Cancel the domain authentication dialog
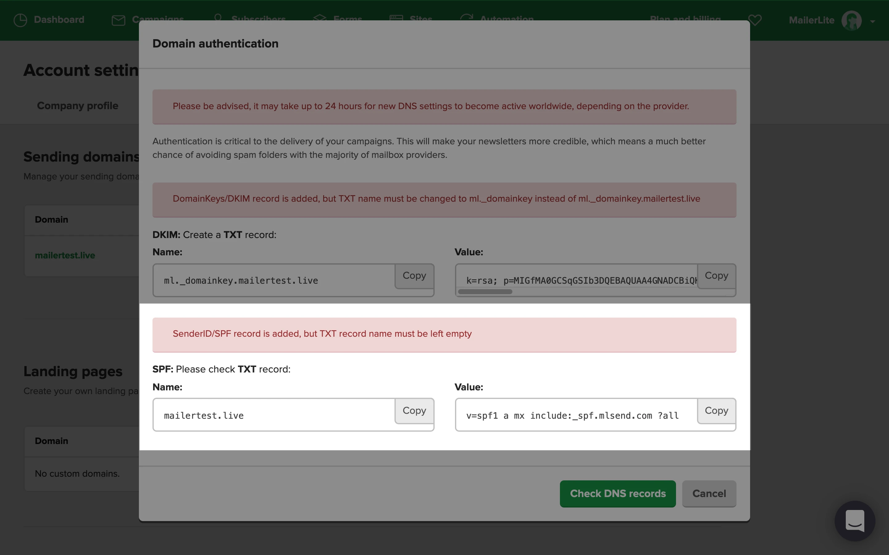Viewport: 889px width, 555px height. [709, 493]
